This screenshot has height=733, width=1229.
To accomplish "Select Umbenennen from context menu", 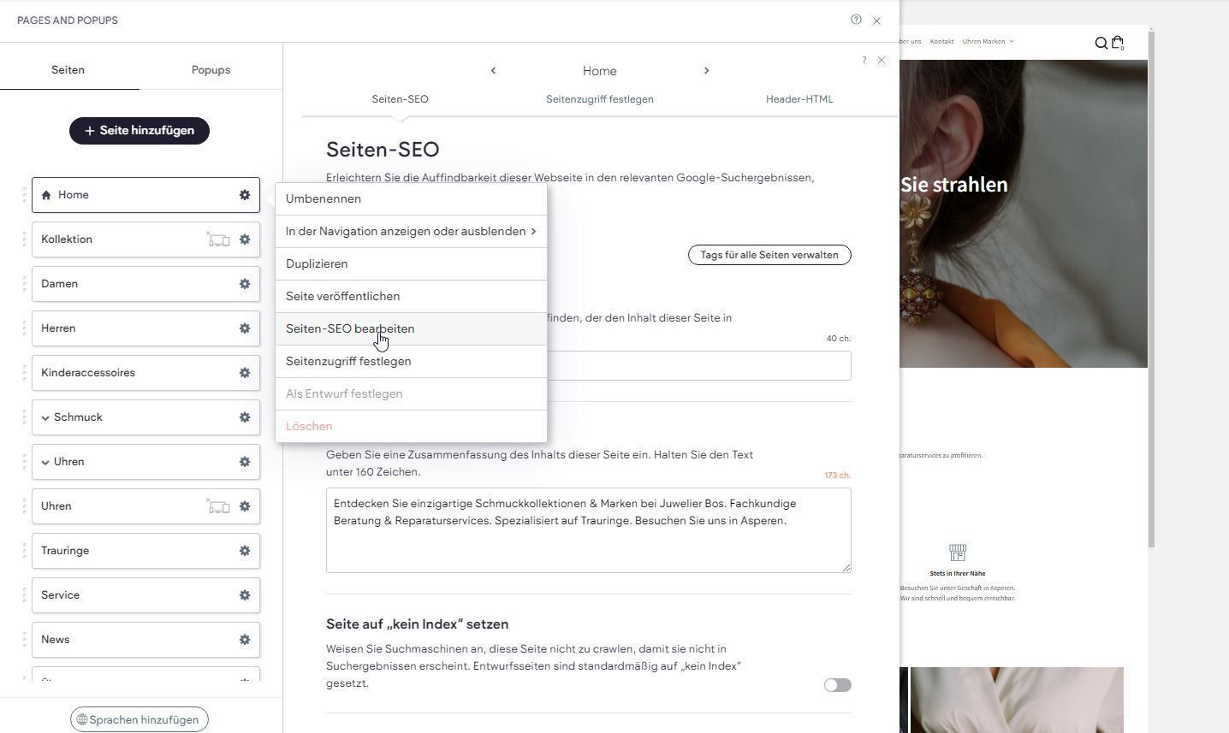I will 411,198.
